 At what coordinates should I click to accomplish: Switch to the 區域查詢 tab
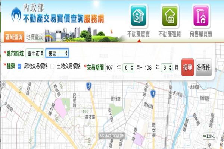[14, 37]
